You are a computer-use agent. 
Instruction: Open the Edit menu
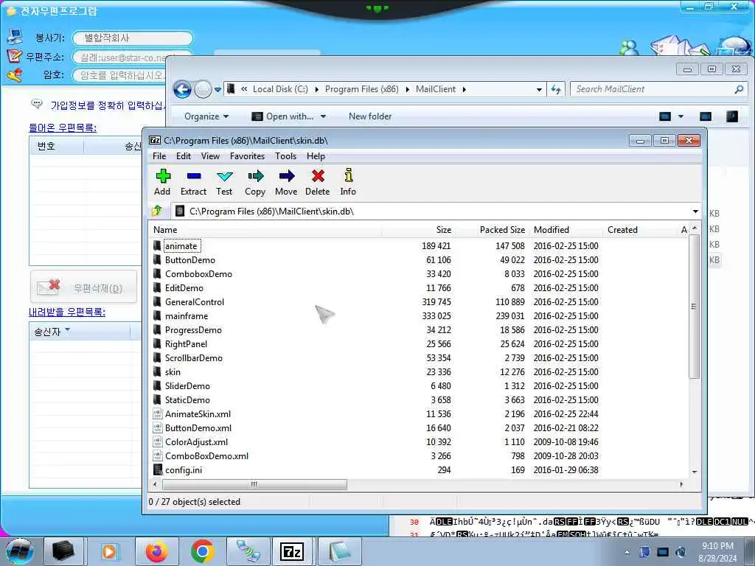184,156
